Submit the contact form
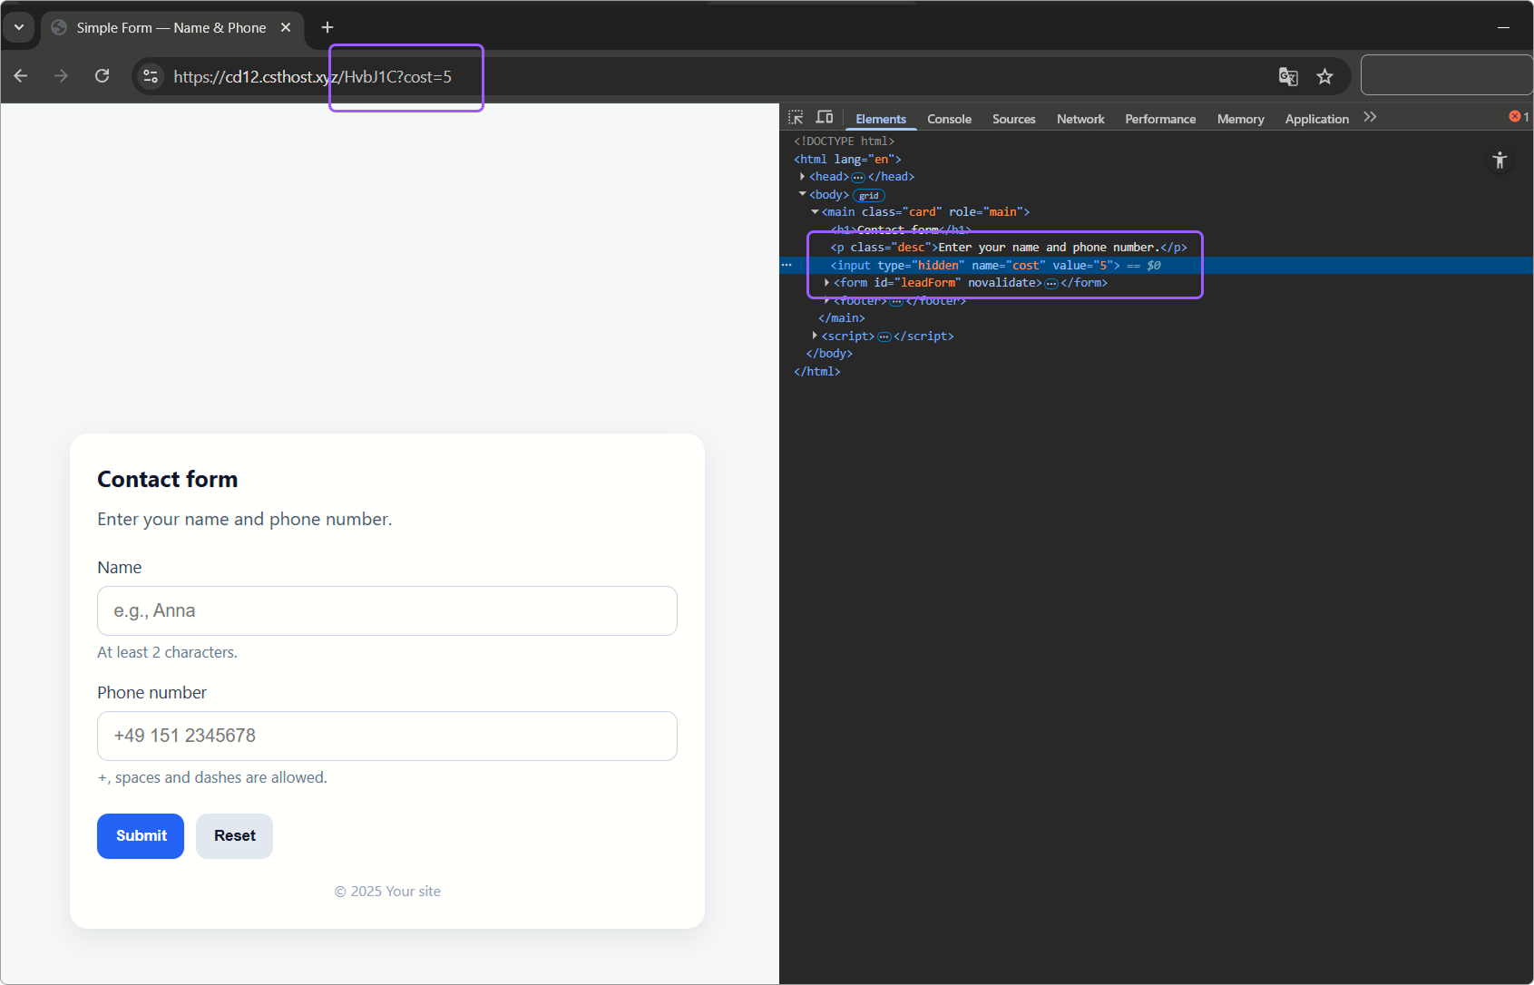 [141, 836]
